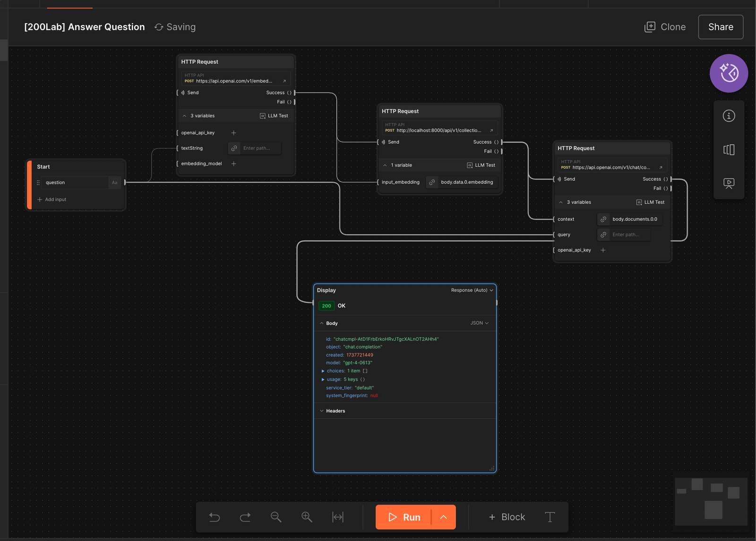Click the fit-to-width icon in toolbar
This screenshot has height=541, width=756.
pyautogui.click(x=338, y=517)
